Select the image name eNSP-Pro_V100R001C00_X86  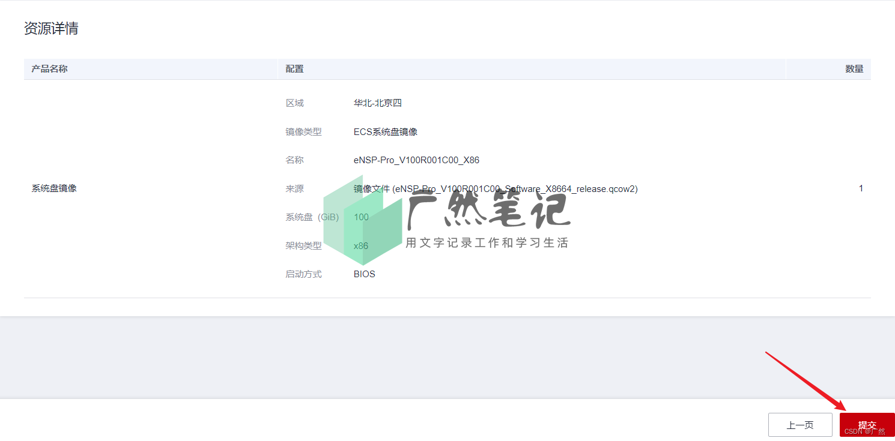coord(416,160)
